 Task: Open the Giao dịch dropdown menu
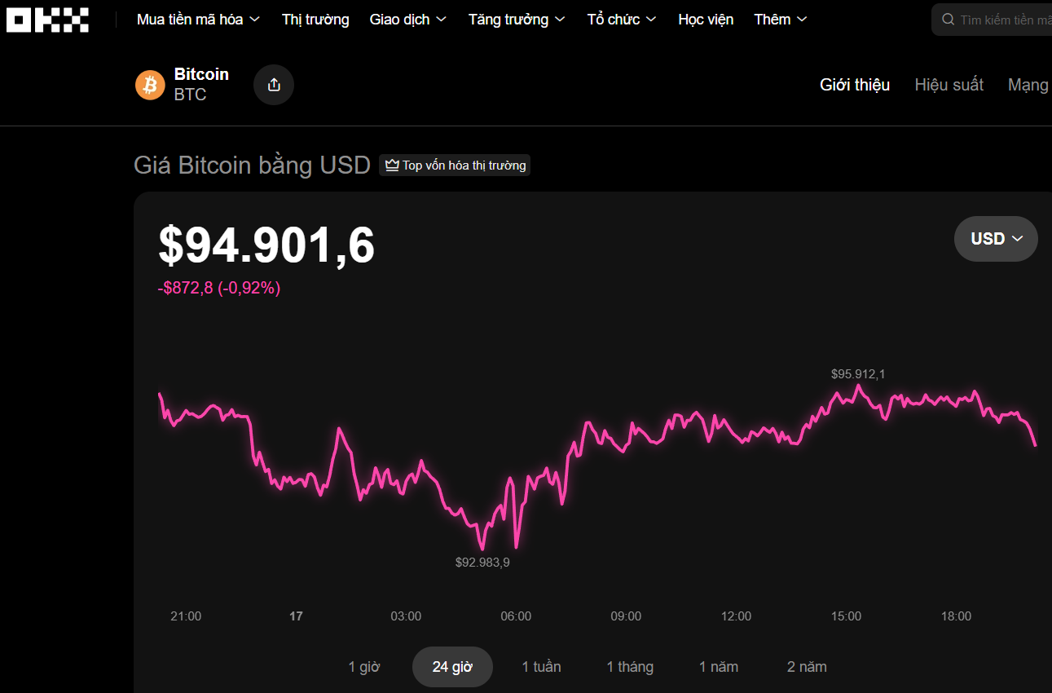tap(407, 20)
